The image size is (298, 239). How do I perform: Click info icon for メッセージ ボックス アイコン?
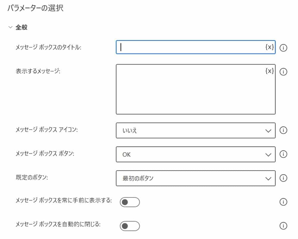click(284, 130)
